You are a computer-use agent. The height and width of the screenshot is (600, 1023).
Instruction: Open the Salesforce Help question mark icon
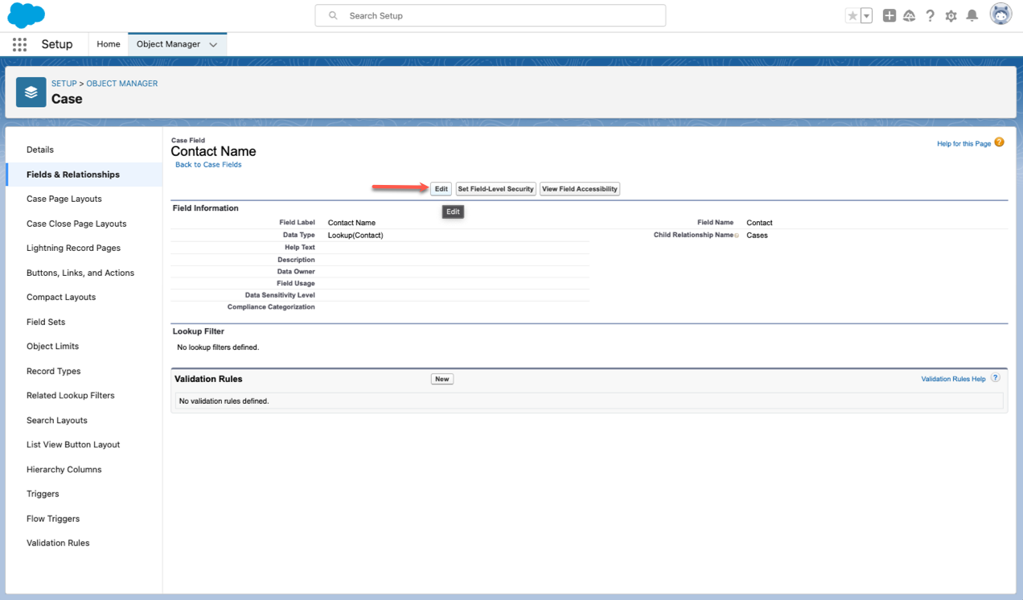pos(930,16)
